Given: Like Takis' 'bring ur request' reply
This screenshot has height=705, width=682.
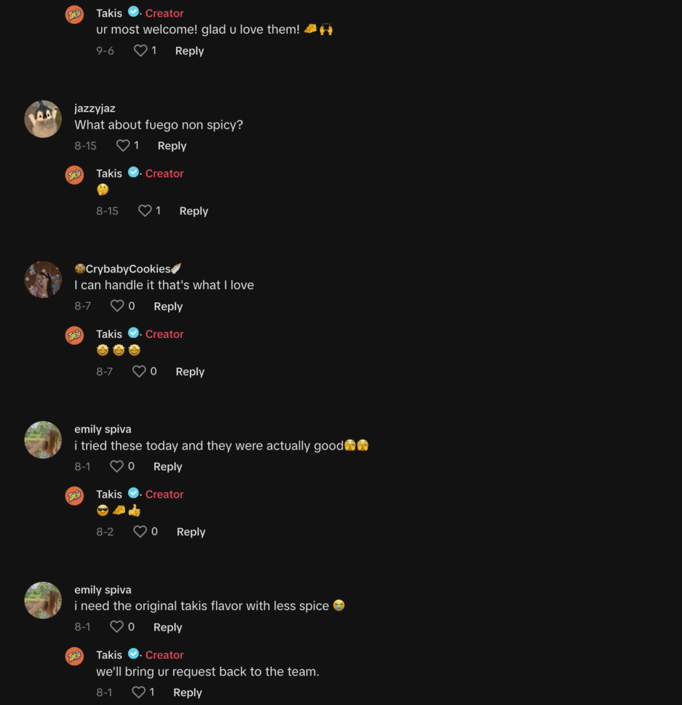Looking at the screenshot, I should [x=138, y=692].
